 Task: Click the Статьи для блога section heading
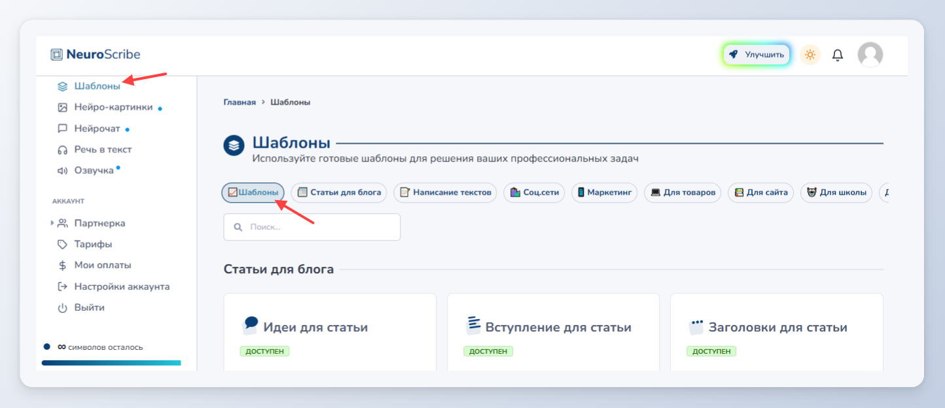pyautogui.click(x=279, y=269)
